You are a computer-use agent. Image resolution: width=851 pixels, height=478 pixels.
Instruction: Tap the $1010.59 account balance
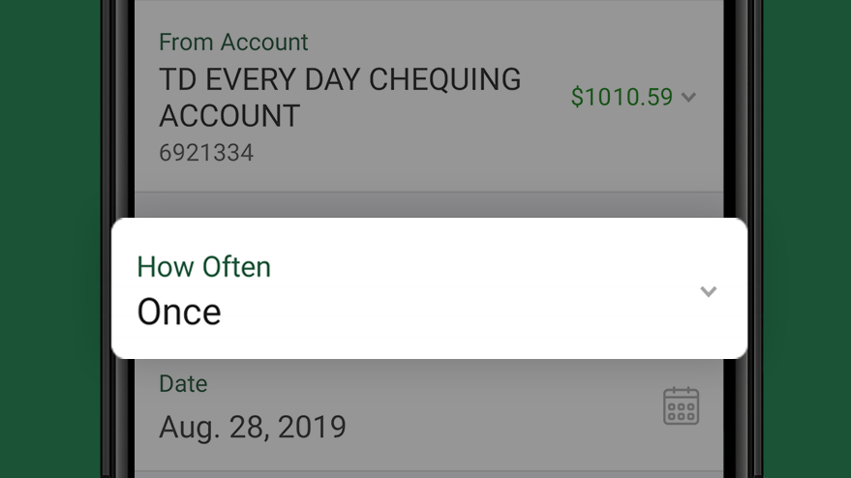tap(622, 97)
